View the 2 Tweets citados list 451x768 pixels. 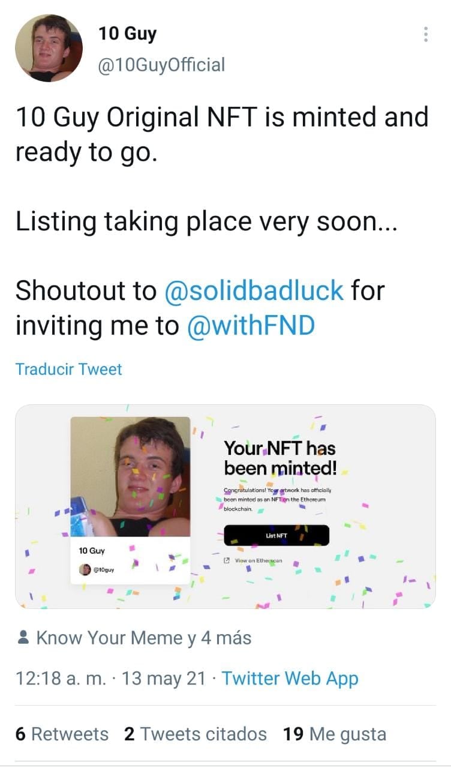coord(195,734)
